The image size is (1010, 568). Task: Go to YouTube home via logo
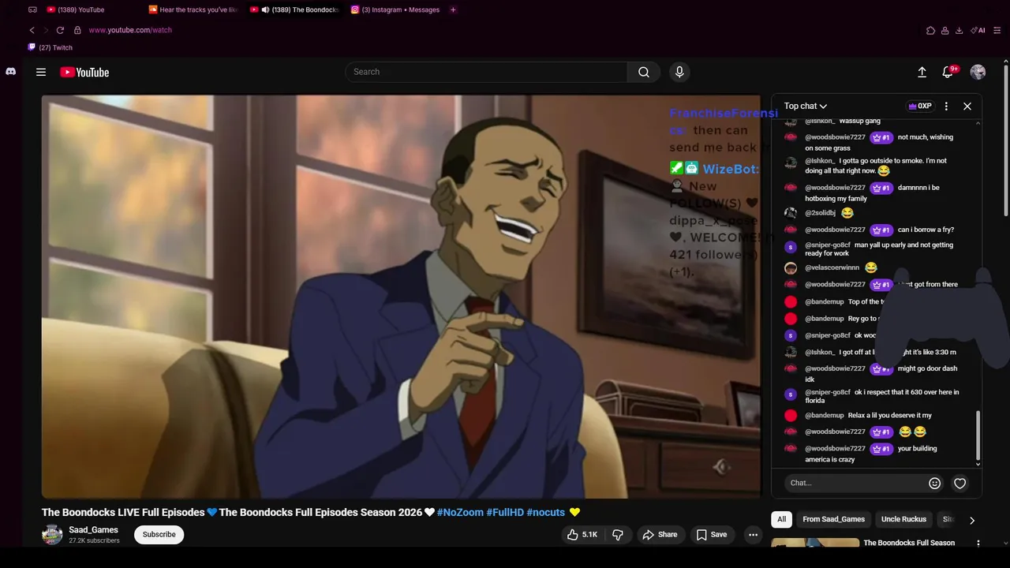pos(84,72)
